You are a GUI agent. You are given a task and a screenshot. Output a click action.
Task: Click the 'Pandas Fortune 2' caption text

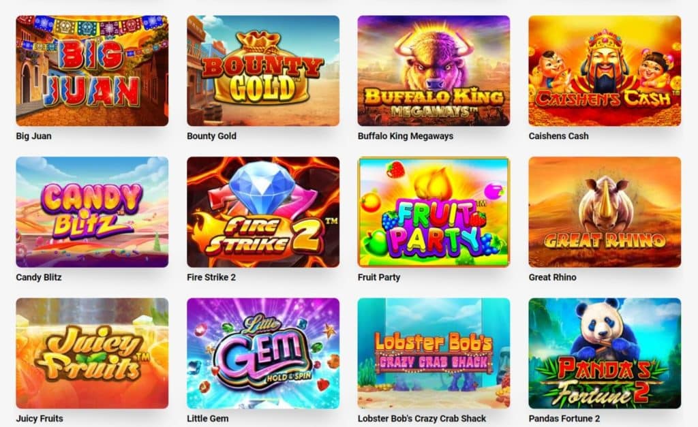pyautogui.click(x=564, y=419)
